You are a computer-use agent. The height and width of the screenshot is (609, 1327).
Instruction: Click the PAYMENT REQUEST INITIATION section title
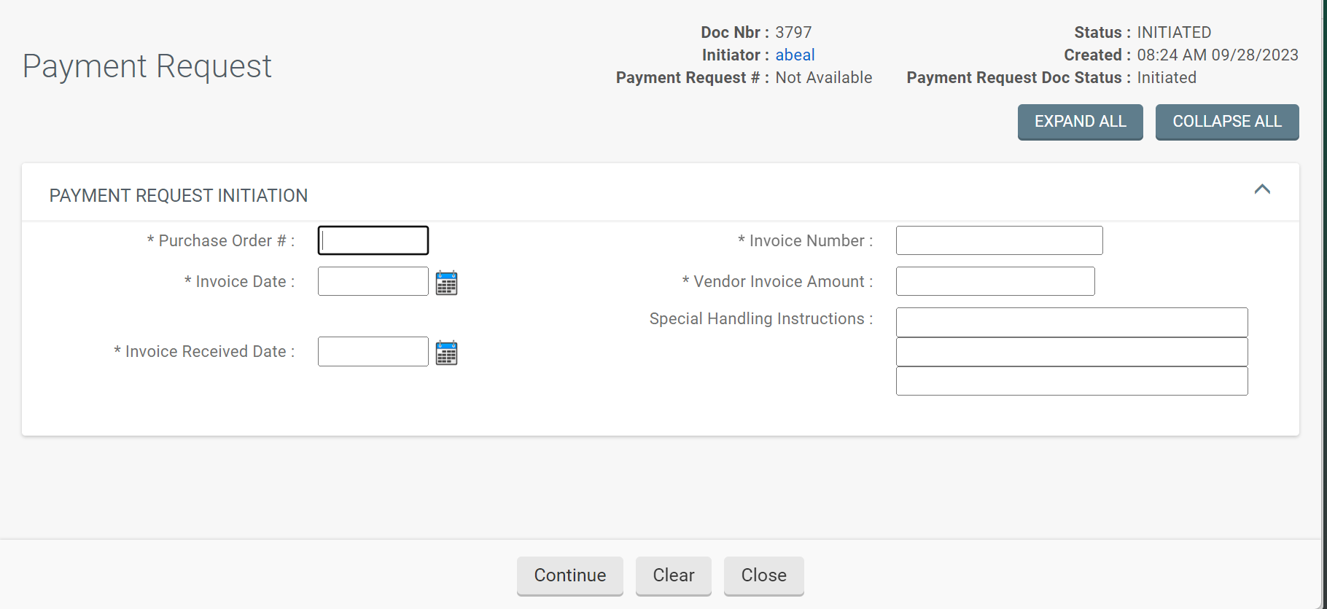[179, 195]
